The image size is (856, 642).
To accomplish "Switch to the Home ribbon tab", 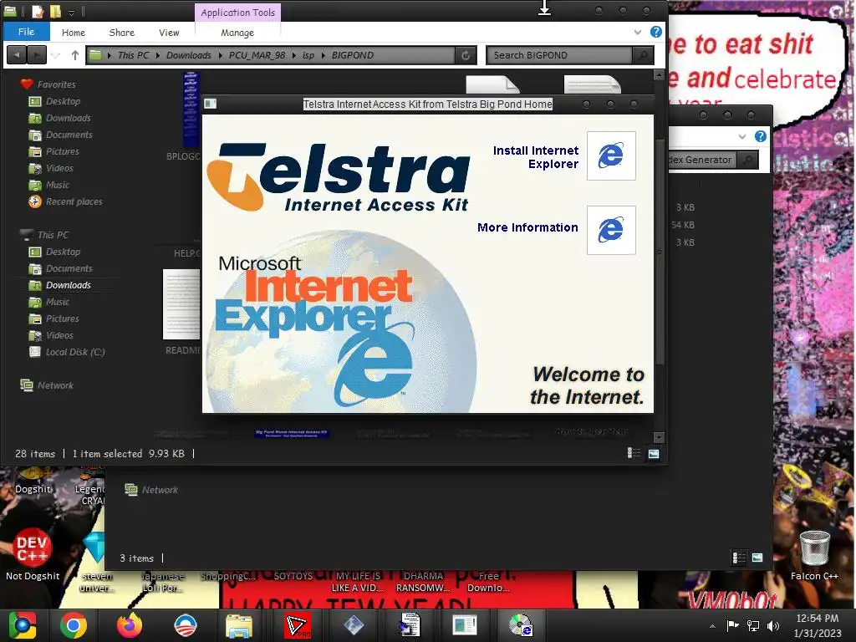I will 74,33.
